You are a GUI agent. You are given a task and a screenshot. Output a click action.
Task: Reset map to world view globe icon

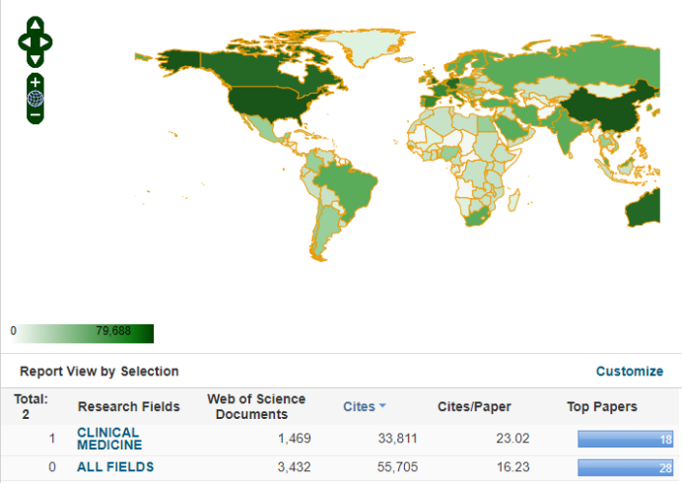[35, 99]
